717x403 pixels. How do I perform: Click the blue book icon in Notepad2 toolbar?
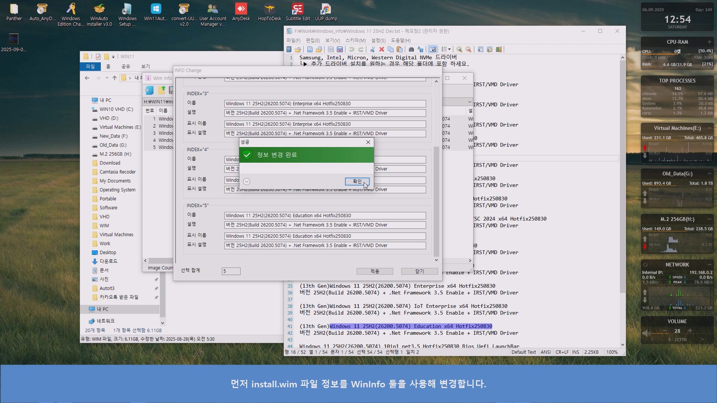point(289,49)
